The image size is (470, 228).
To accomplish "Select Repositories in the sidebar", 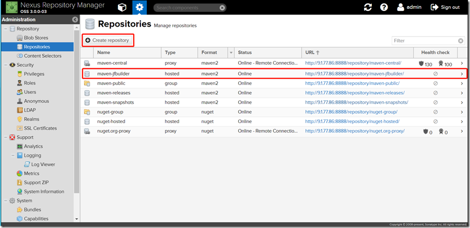I will (37, 47).
